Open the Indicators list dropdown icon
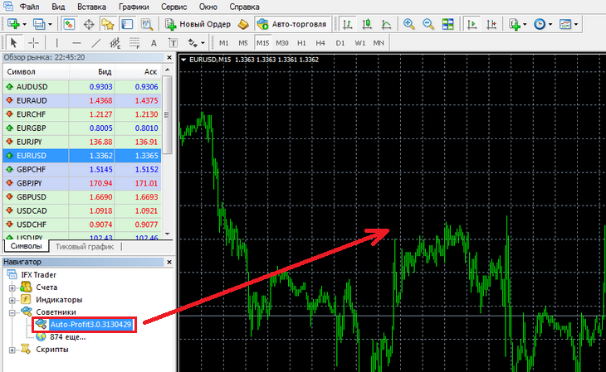This screenshot has width=606, height=372. pyautogui.click(x=516, y=24)
